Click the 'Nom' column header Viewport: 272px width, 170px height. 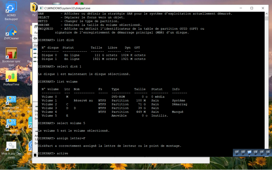tap(76, 89)
